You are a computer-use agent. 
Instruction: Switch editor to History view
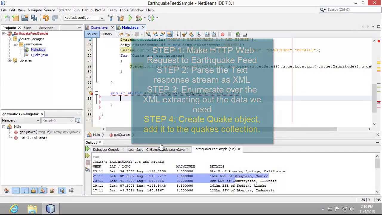pyautogui.click(x=107, y=34)
